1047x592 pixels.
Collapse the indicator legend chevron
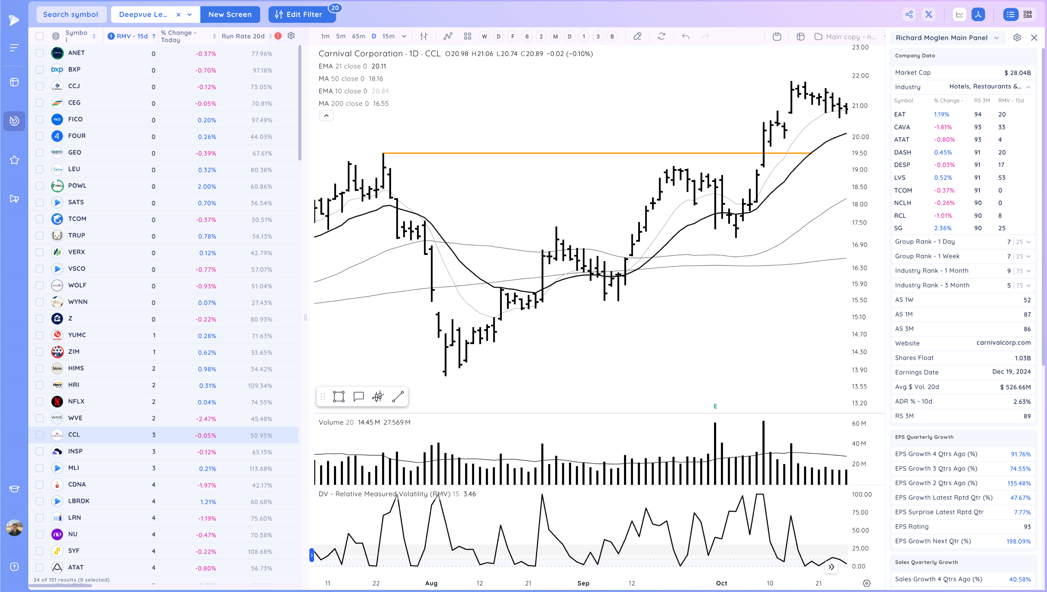[326, 116]
